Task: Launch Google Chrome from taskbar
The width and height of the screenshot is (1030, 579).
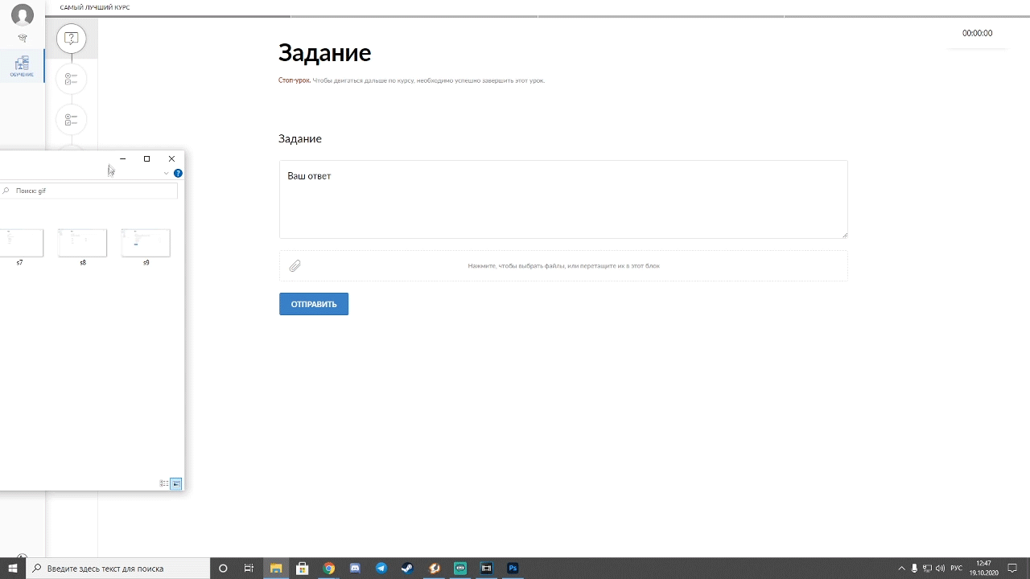Action: (x=328, y=569)
